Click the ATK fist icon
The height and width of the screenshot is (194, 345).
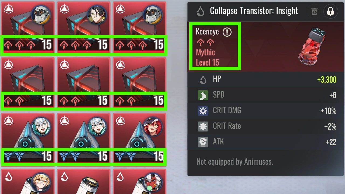(x=203, y=142)
